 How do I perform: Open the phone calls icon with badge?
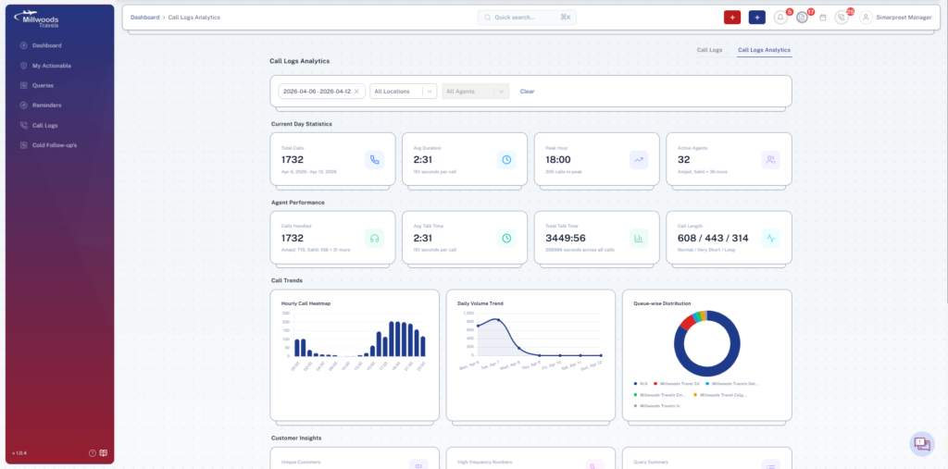(842, 18)
